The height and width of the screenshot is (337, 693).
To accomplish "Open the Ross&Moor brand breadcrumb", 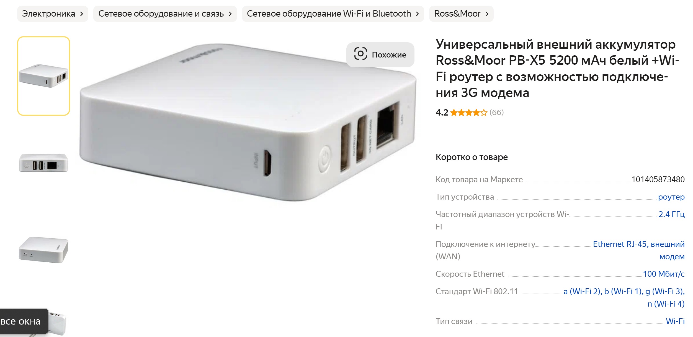I will (x=461, y=14).
